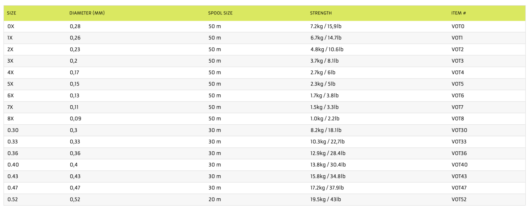Image resolution: width=530 pixels, height=212 pixels.
Task: Click diameter value 0,15
Action: (x=75, y=84)
